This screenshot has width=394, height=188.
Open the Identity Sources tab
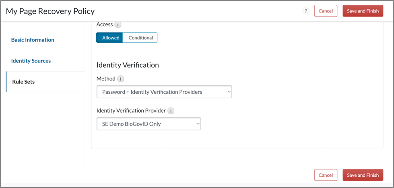[31, 61]
